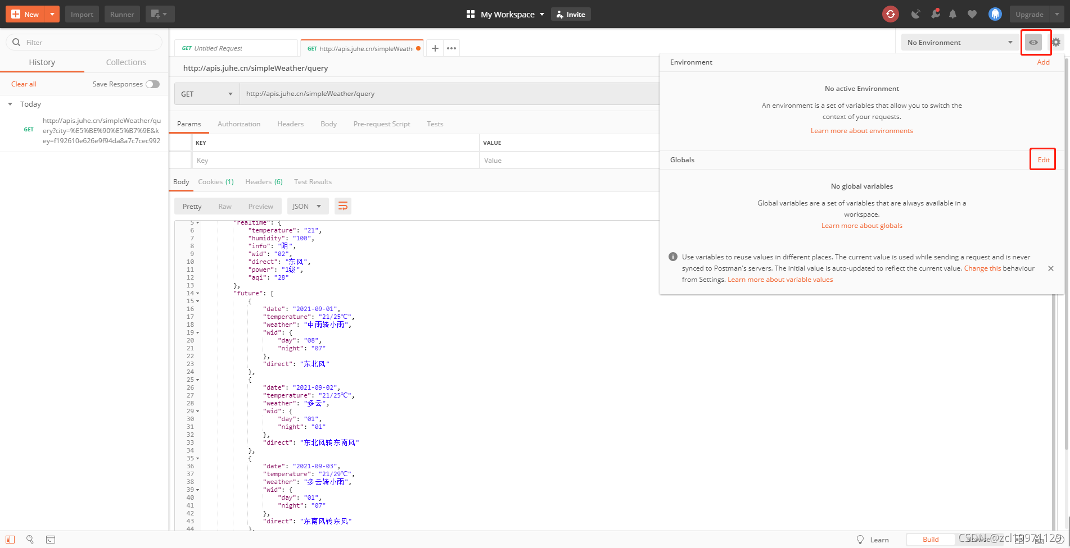Toggle the wrap lines icon in response toolbar
The image size is (1070, 548).
[x=343, y=206]
